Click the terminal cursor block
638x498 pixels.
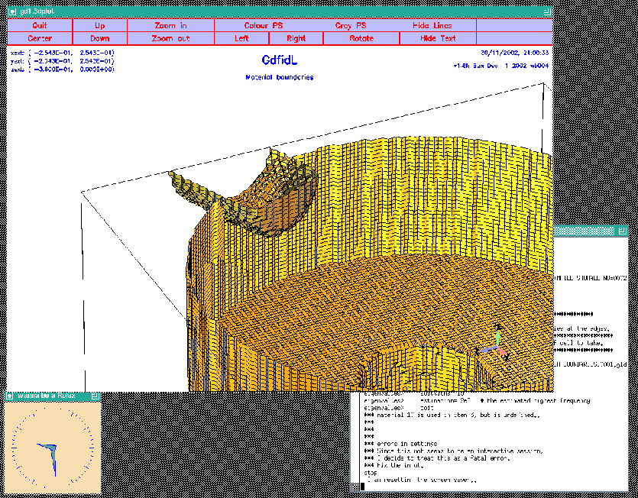tap(362, 487)
